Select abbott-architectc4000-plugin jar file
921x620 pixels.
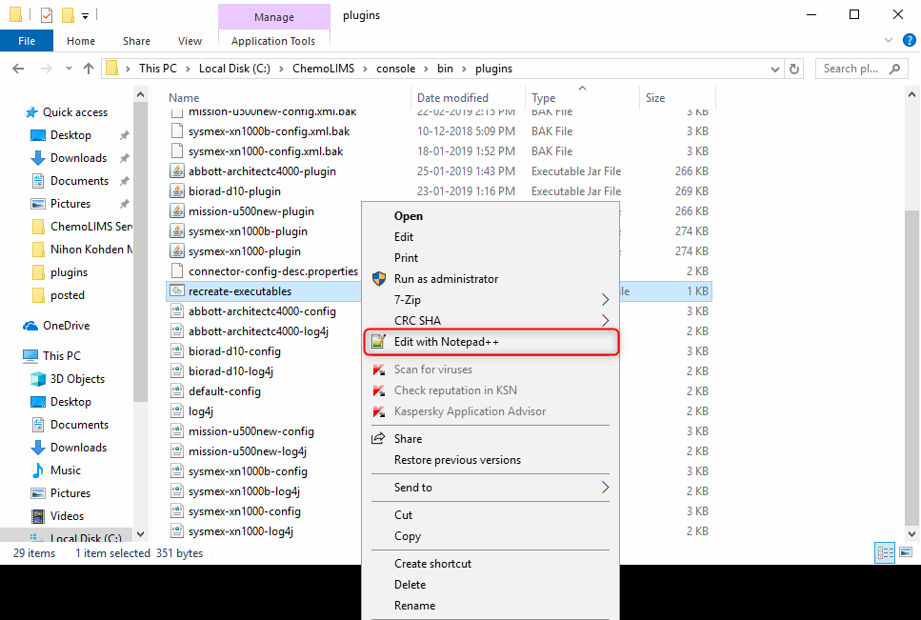point(262,171)
